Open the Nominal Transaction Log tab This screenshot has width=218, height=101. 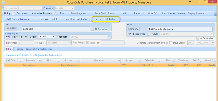(x=39, y=49)
